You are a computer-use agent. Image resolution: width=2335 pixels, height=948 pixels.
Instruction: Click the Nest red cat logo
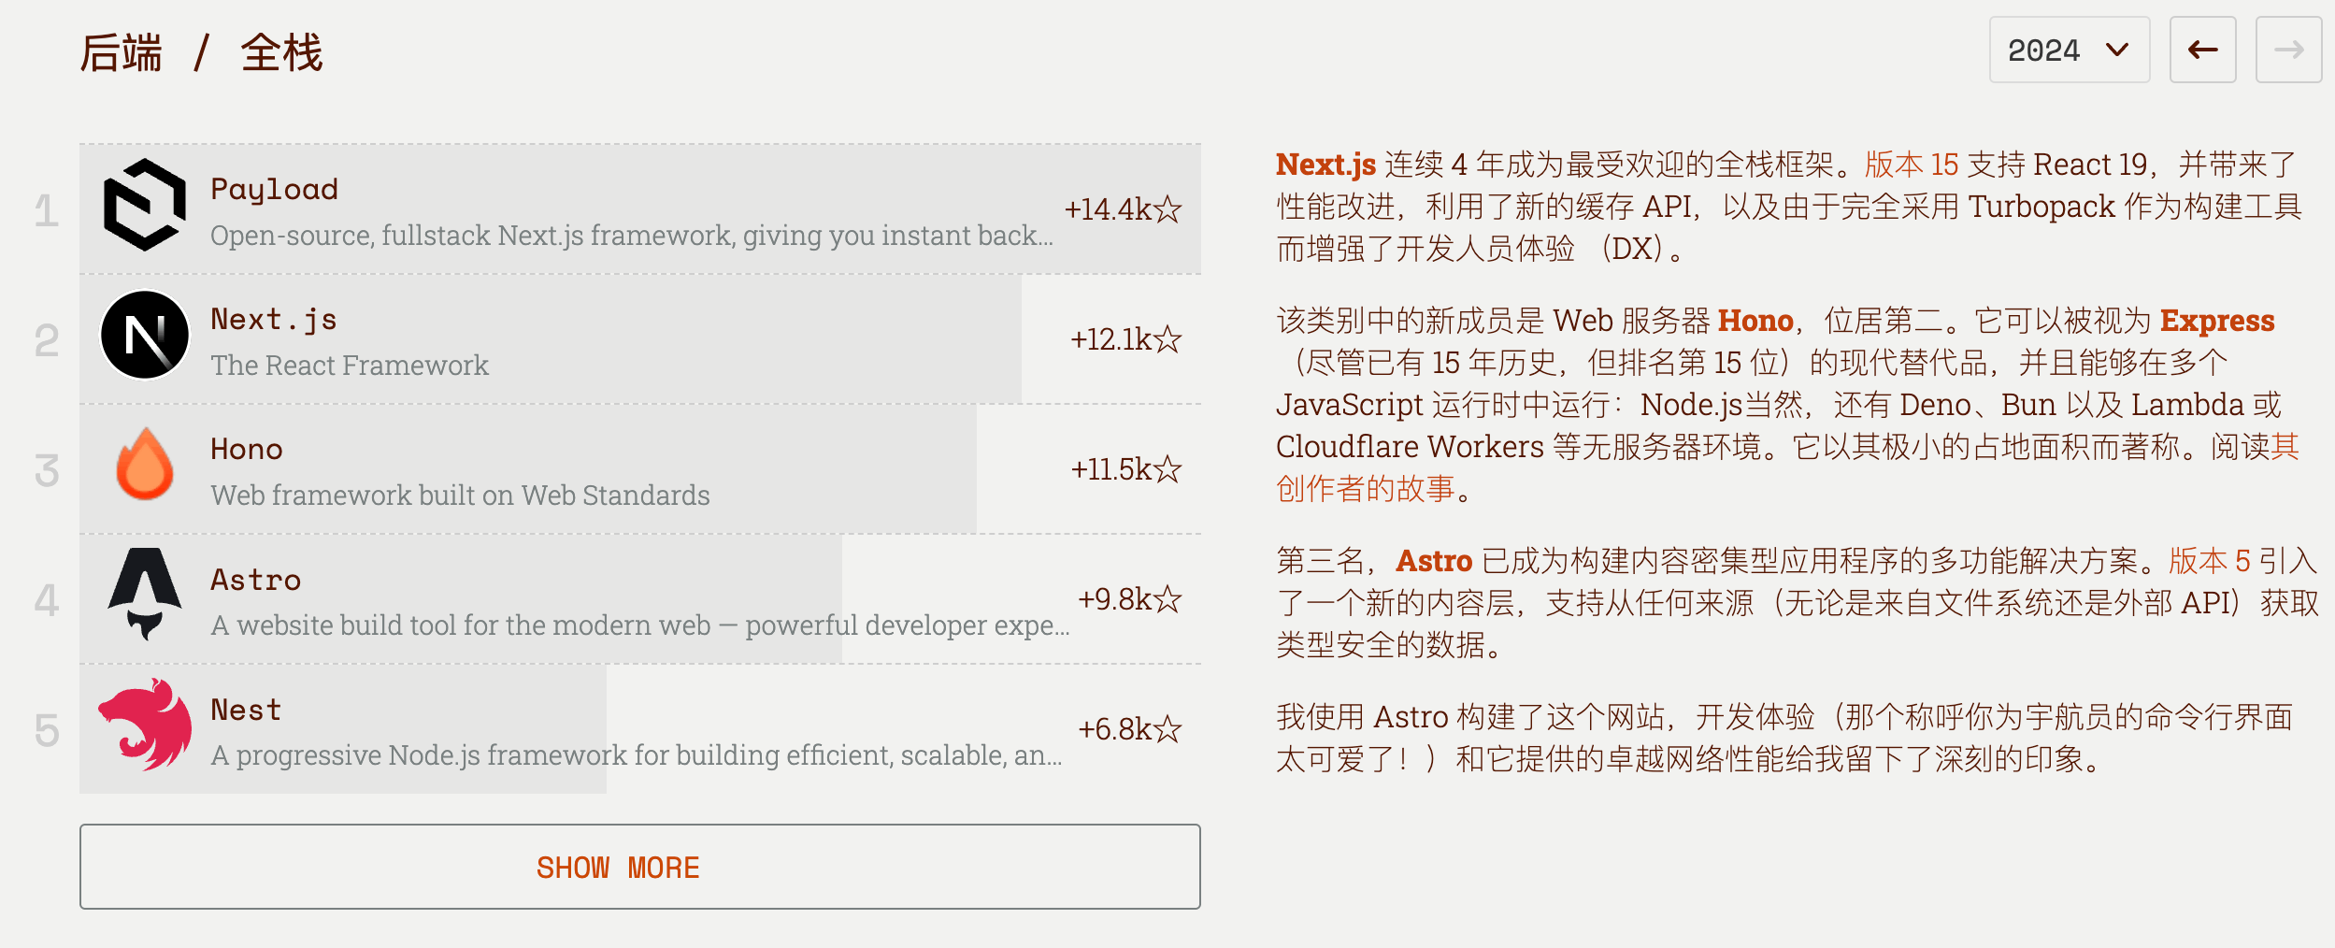(145, 725)
